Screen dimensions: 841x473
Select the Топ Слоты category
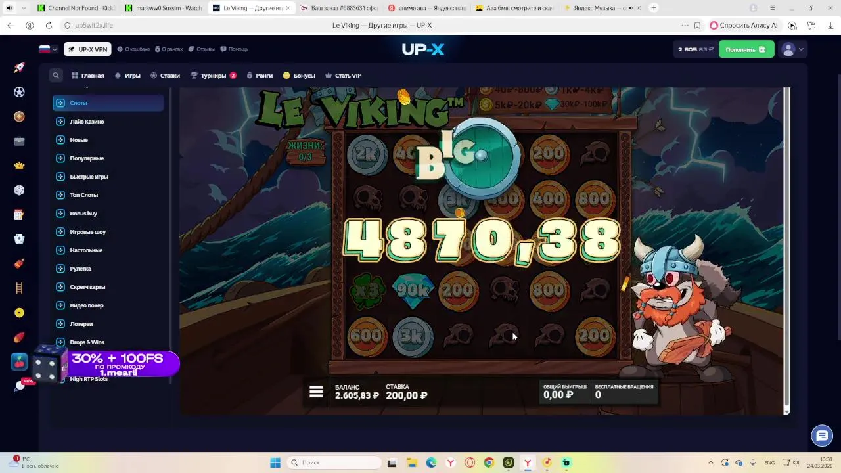[108, 195]
